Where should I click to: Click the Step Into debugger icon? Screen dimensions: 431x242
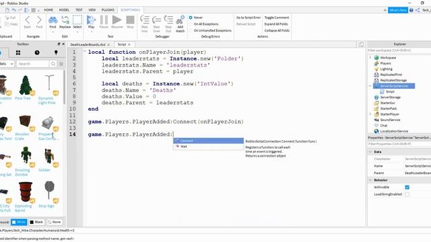coord(145,20)
